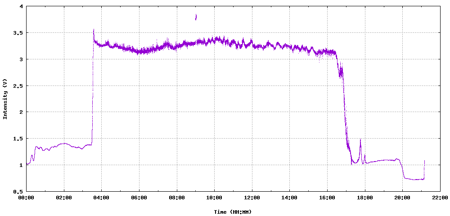Click the '16:00' time axis label
The height and width of the screenshot is (216, 450).
pos(327,198)
